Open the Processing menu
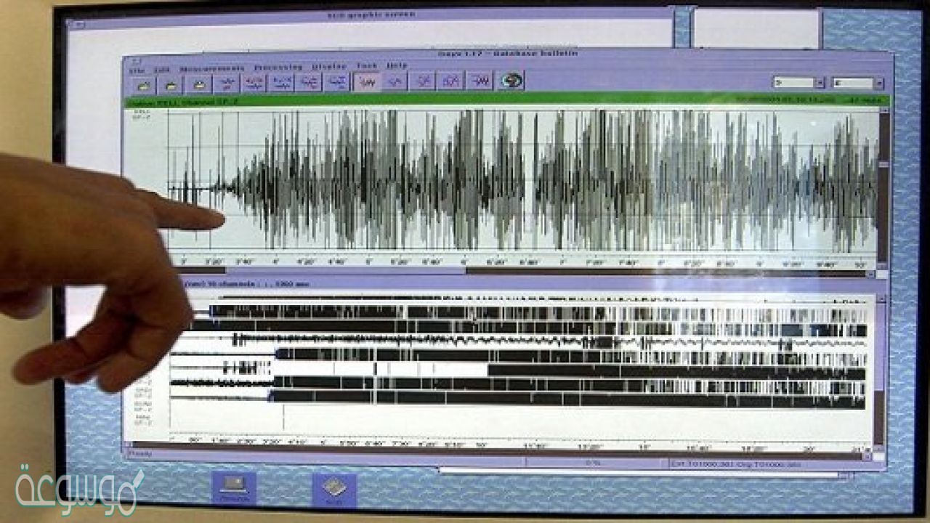 coord(278,68)
